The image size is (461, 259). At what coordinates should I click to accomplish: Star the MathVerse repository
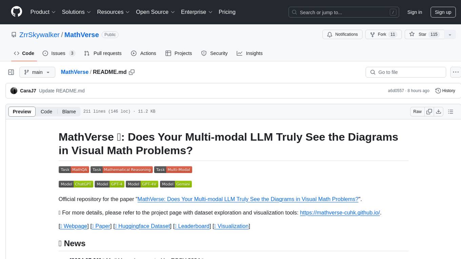[x=424, y=35]
